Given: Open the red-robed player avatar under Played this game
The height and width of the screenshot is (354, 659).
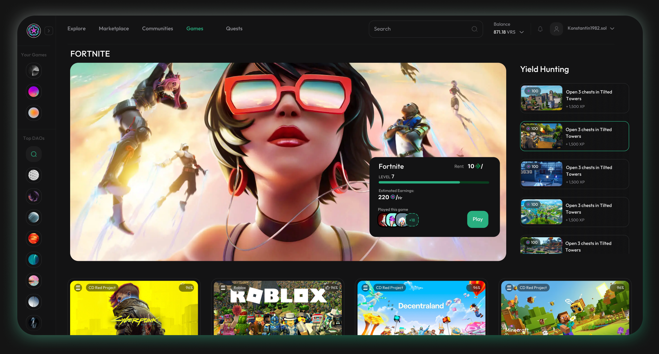Looking at the screenshot, I should point(383,220).
